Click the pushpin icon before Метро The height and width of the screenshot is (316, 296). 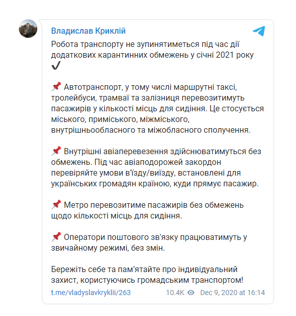[56, 205]
